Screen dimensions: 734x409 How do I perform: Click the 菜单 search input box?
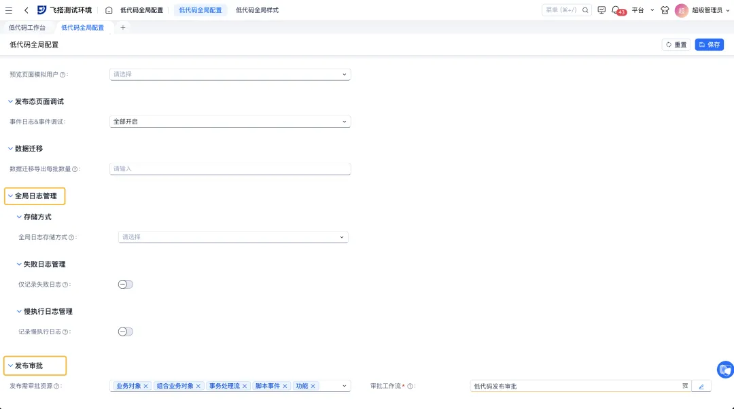point(566,10)
